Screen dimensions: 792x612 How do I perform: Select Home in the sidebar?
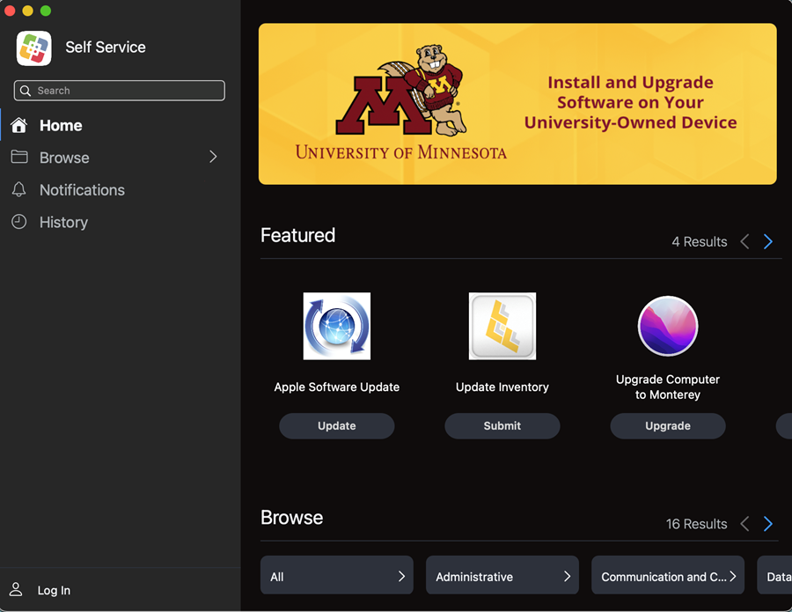coord(121,125)
